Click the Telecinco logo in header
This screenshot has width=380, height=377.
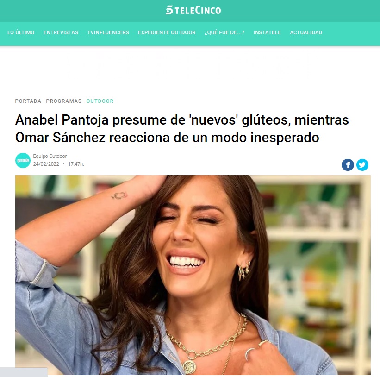click(193, 11)
